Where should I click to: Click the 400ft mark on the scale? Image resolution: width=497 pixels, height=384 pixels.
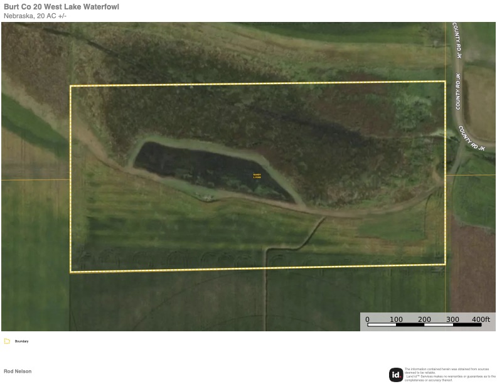[481, 319]
